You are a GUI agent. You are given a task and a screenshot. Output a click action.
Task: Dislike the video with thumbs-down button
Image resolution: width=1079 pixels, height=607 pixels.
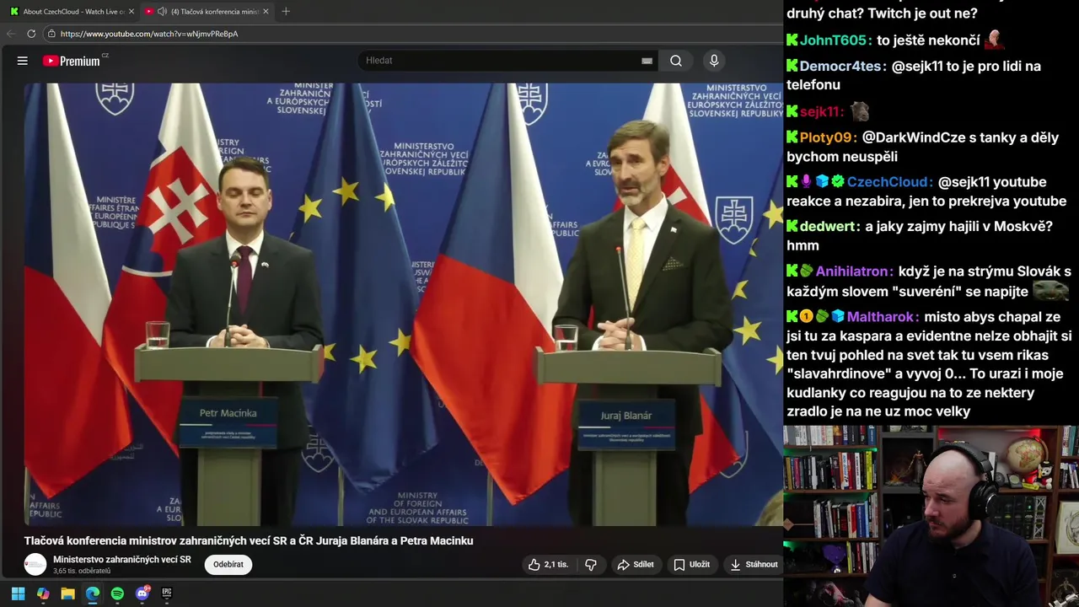(x=591, y=565)
